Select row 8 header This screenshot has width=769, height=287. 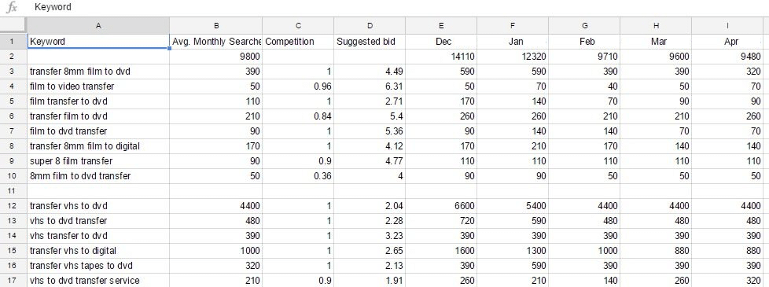pyautogui.click(x=13, y=146)
